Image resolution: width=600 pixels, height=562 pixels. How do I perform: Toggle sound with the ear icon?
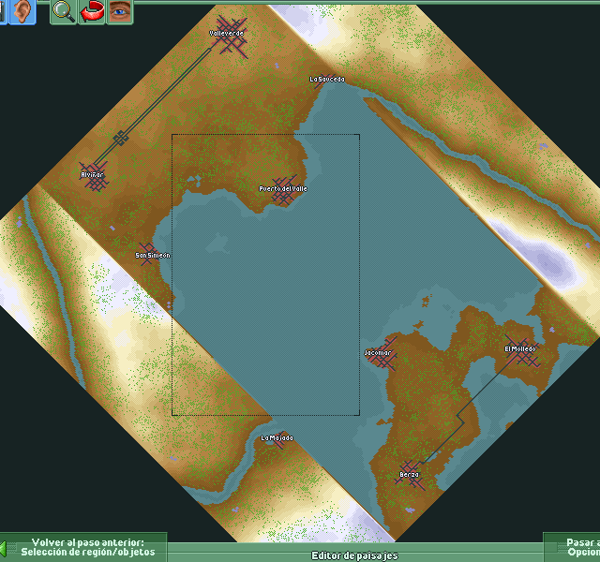click(22, 12)
